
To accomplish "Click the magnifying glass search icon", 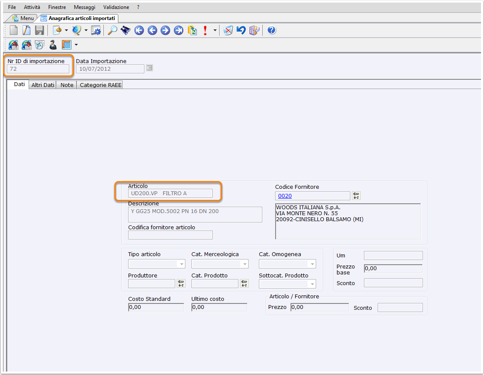I will tap(112, 30).
